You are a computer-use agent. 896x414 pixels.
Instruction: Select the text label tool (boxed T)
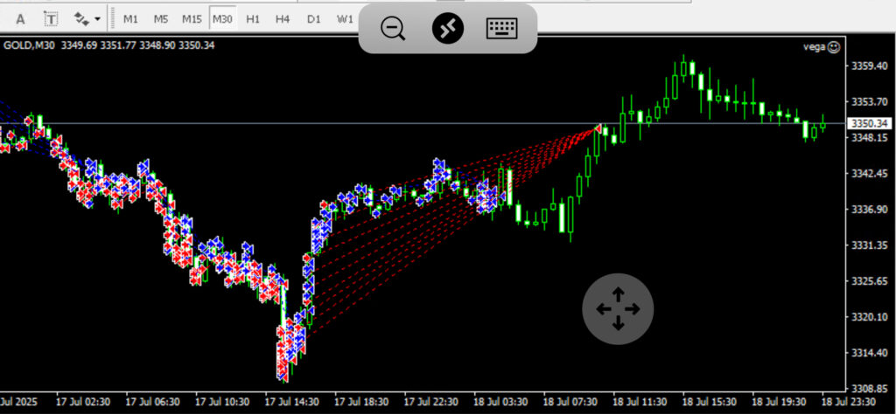pyautogui.click(x=52, y=19)
